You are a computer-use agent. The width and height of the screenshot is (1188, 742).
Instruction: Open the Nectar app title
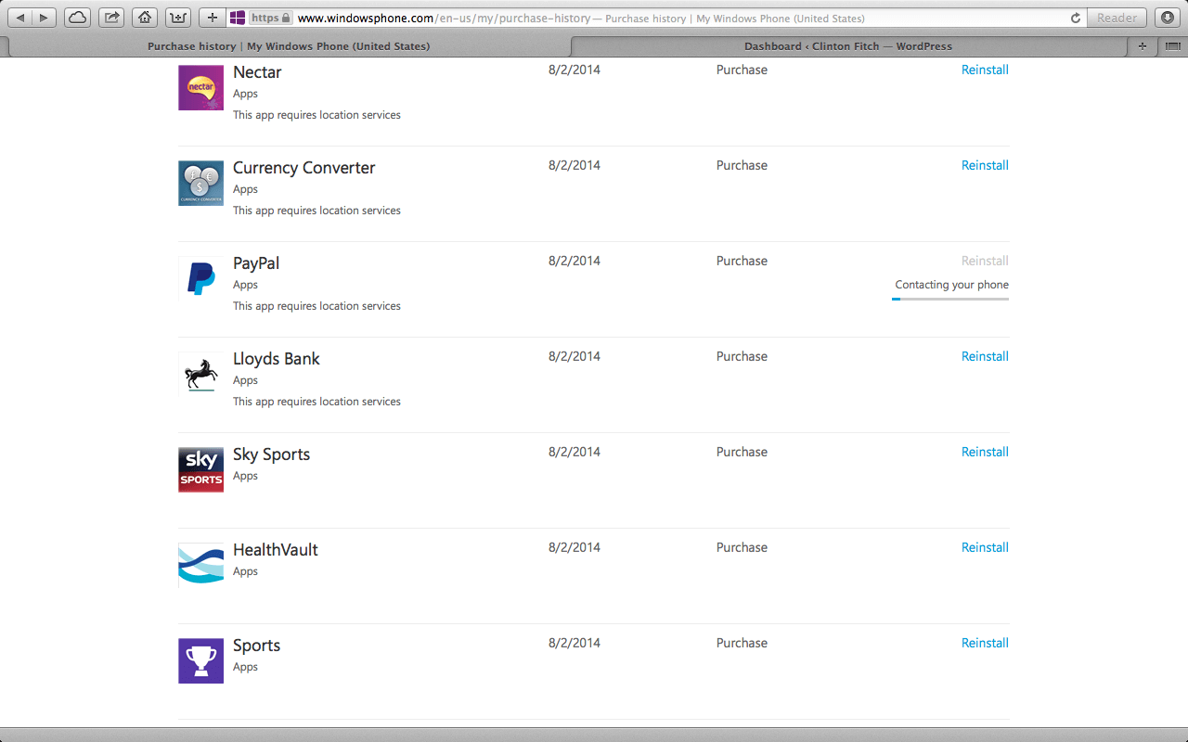(257, 72)
